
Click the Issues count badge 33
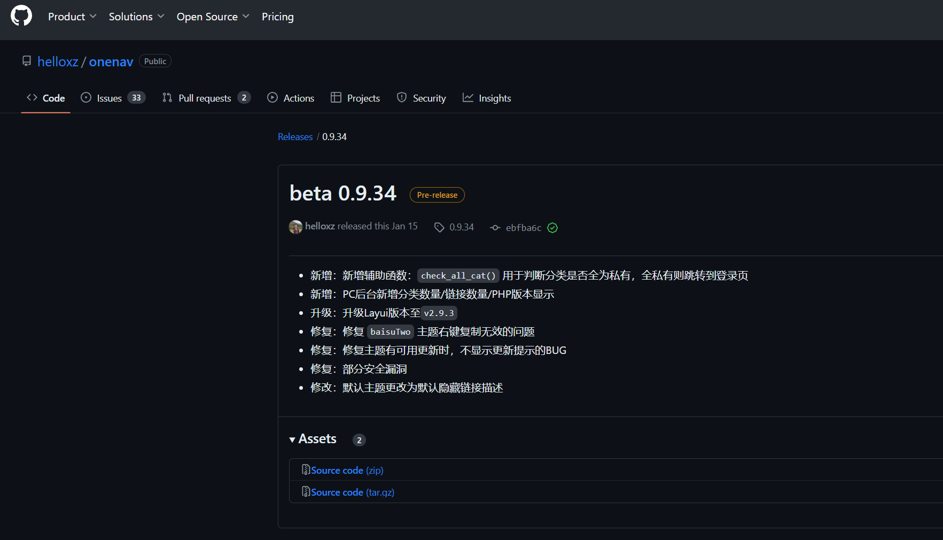tap(136, 98)
